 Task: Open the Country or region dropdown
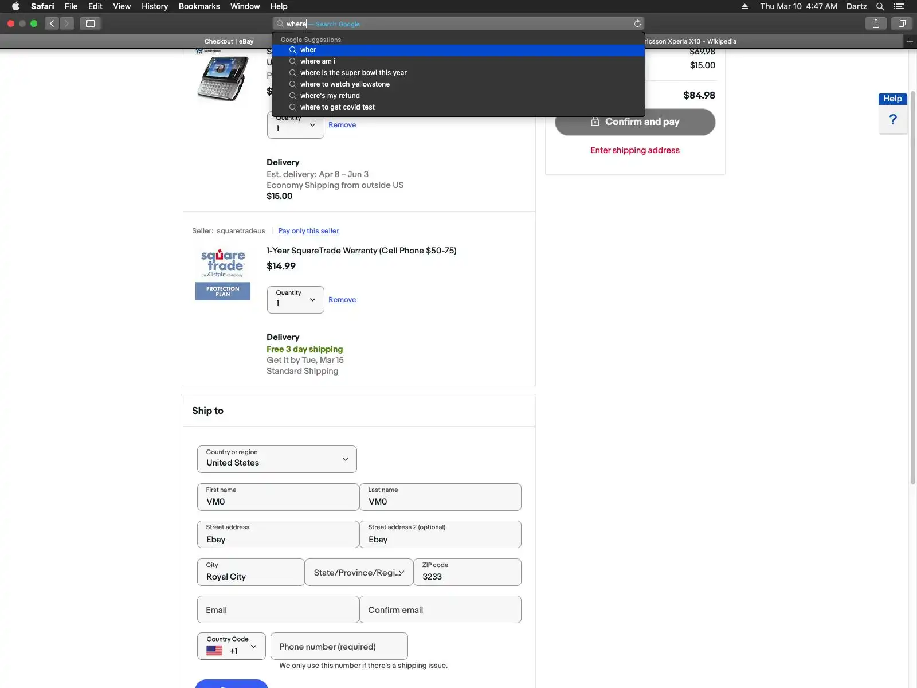[x=277, y=459]
